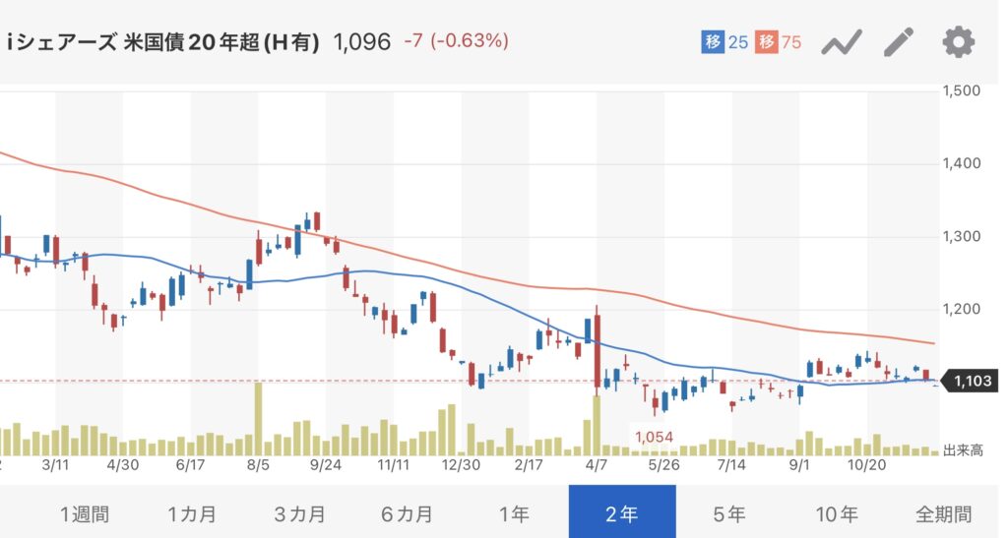Click the 1,054 low price label

(655, 437)
